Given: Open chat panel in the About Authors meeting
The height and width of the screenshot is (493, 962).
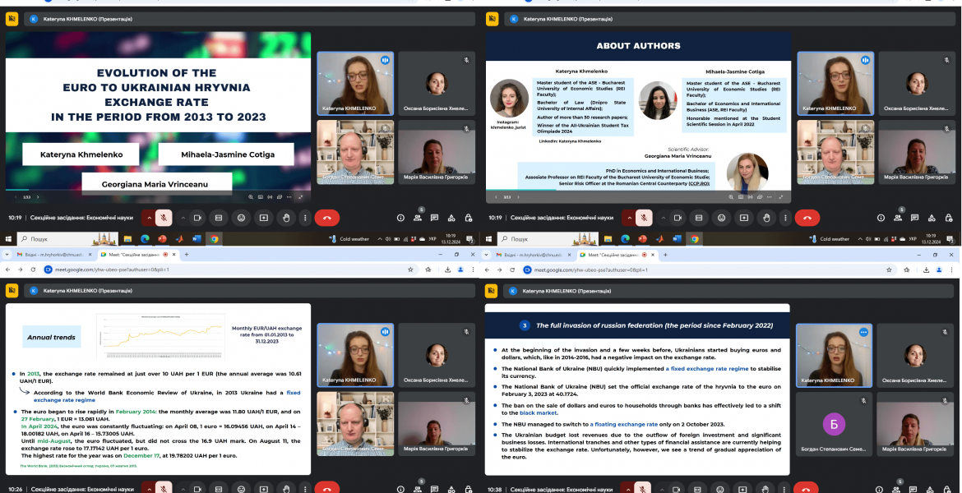Looking at the screenshot, I should click(915, 218).
